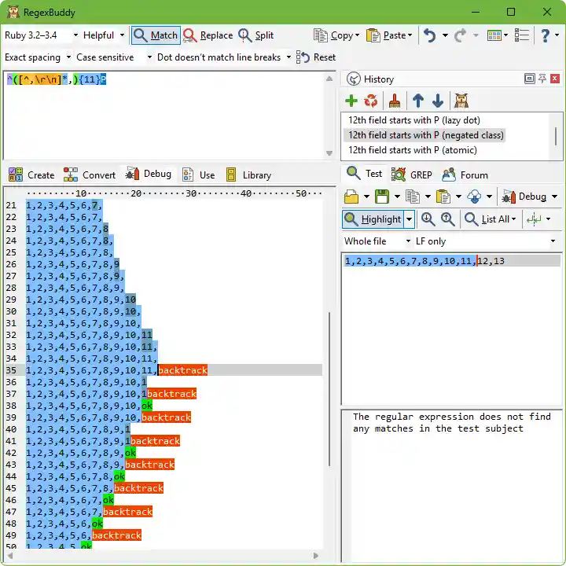
Task: Select '12th field starts with P (lazy dot)'
Action: tap(414, 120)
